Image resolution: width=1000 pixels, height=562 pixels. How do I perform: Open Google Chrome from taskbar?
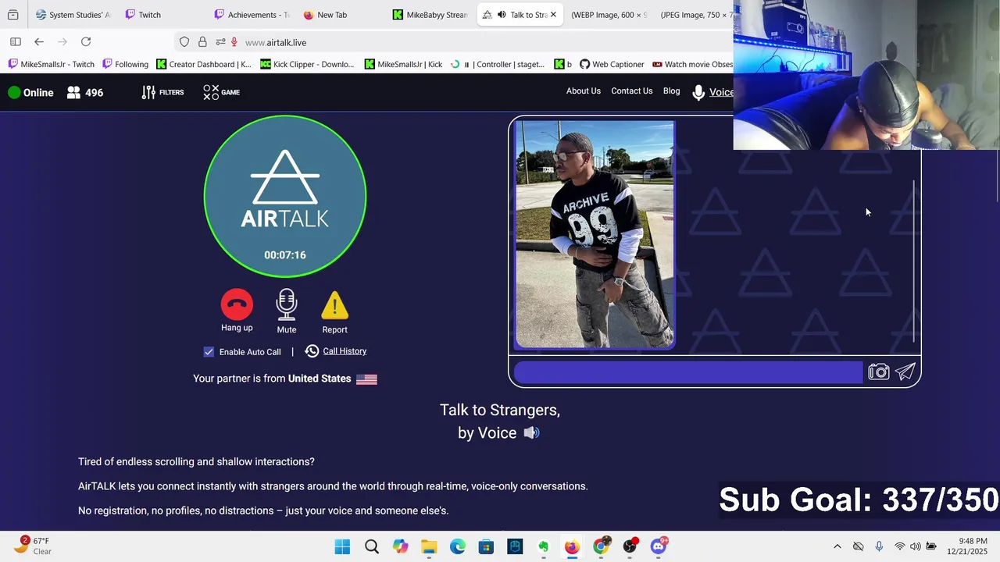(601, 546)
